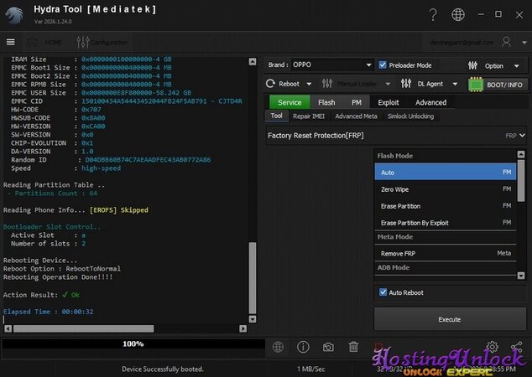Open the hamburger menu icon
Viewport: 532px width, 377px height.
(11, 42)
